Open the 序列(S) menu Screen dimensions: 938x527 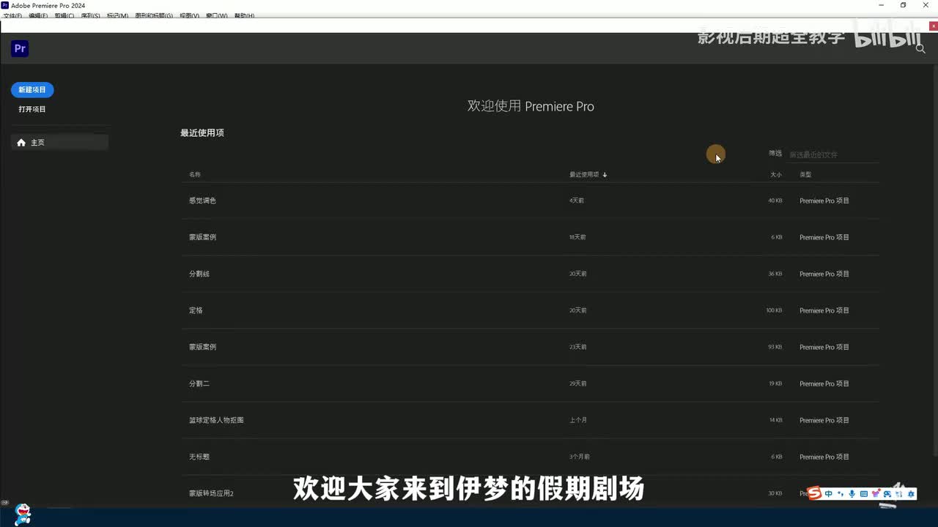(x=90, y=15)
